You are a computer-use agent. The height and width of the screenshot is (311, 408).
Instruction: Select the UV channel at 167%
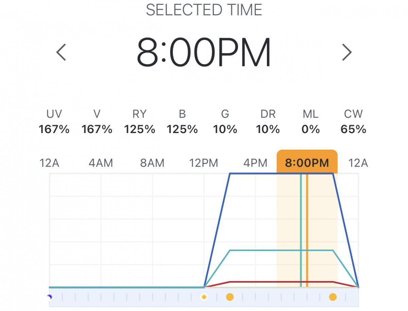54,122
